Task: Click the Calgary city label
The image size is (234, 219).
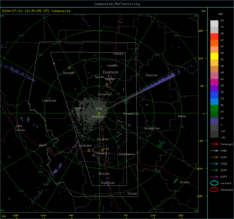Action: (101, 153)
